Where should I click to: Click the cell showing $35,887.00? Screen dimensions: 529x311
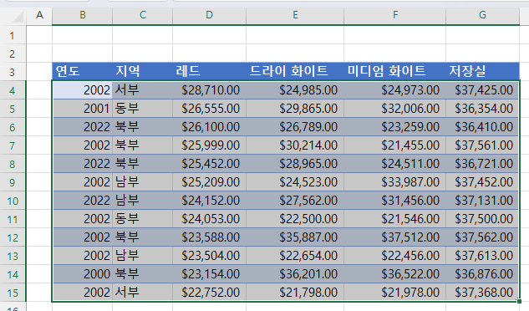(x=295, y=237)
